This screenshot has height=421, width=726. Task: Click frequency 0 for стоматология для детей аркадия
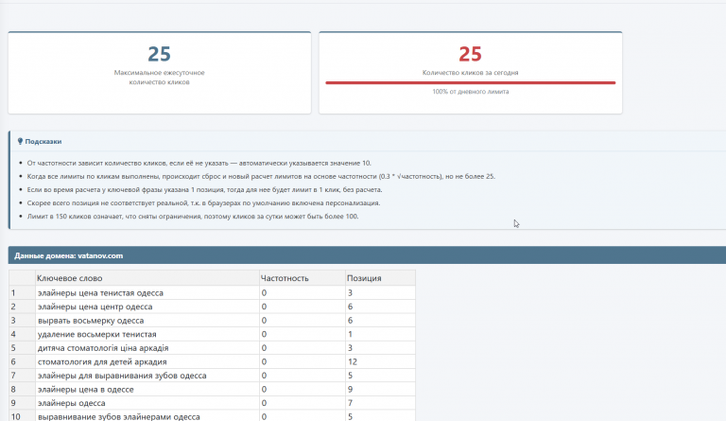pyautogui.click(x=302, y=361)
